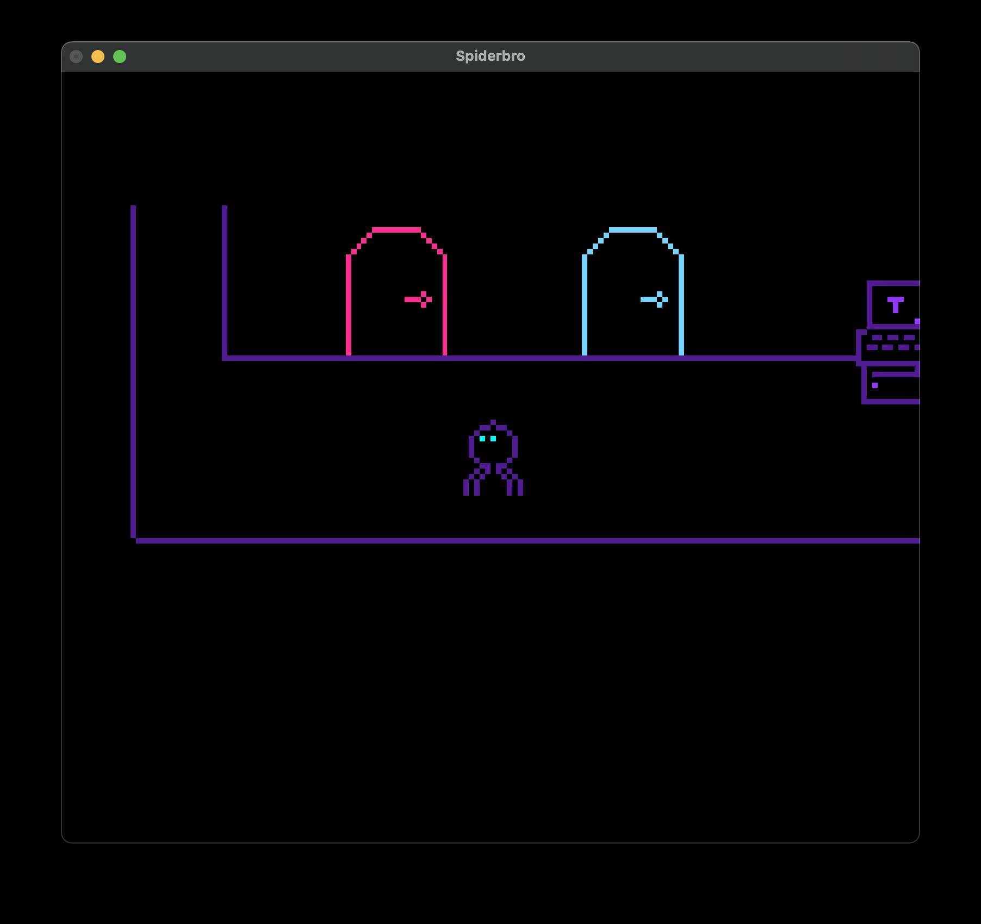Click the T letter on computer monitor
981x924 pixels.
coord(895,304)
